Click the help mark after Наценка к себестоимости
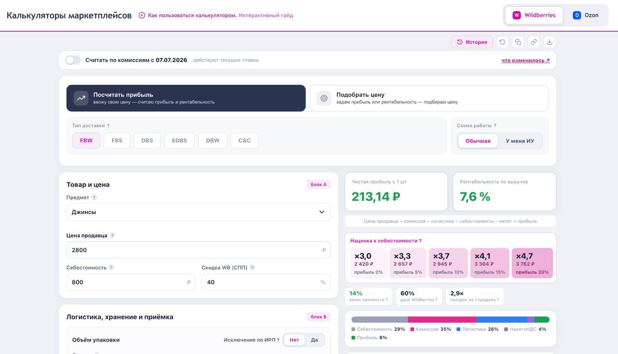The height and width of the screenshot is (354, 618). point(420,241)
